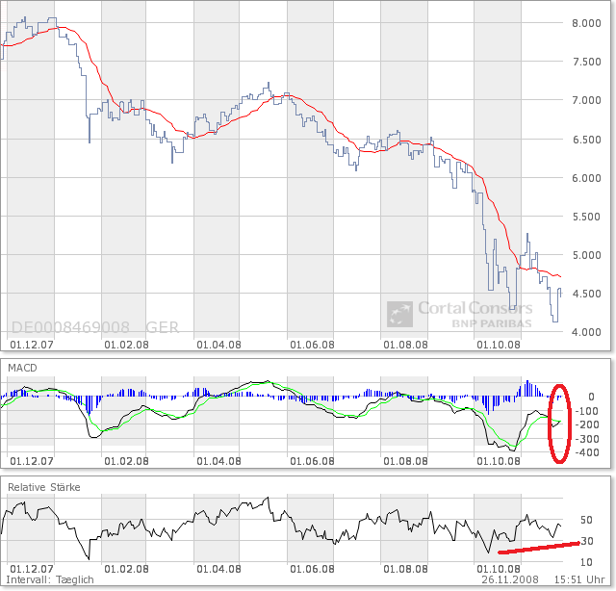Screen dimensions: 616x591
Task: Choose 01.04.08 date in Relative Stärke panel
Action: [x=218, y=569]
